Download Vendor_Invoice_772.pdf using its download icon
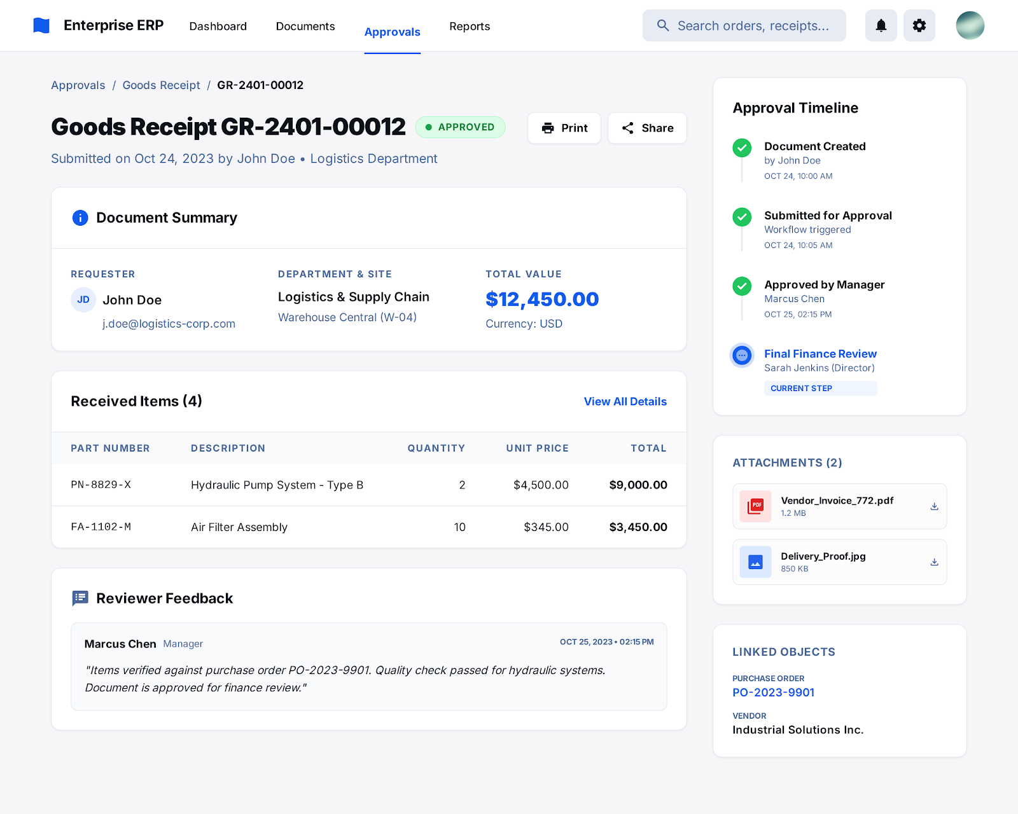The height and width of the screenshot is (814, 1018). point(934,507)
